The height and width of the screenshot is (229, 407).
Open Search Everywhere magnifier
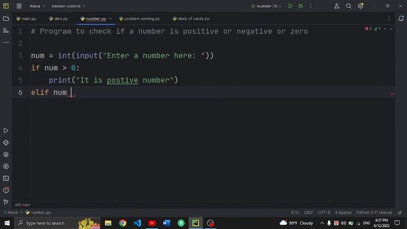click(348, 6)
